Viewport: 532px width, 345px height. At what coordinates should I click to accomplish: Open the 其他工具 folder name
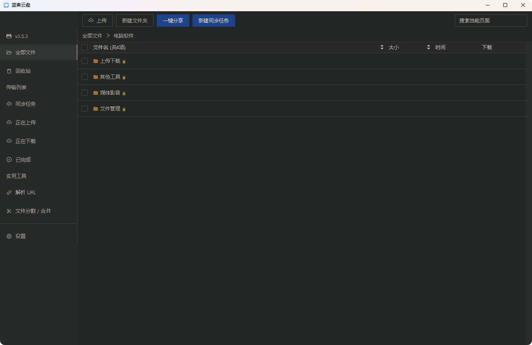coord(110,77)
